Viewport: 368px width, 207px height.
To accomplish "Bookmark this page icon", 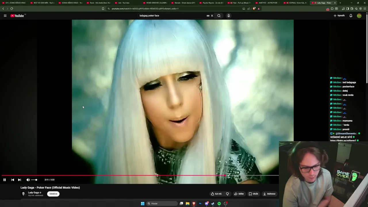I will (103, 9).
